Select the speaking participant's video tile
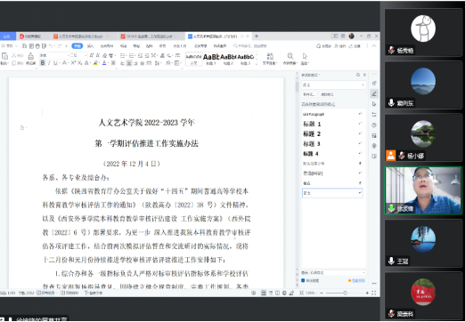 (x=423, y=190)
